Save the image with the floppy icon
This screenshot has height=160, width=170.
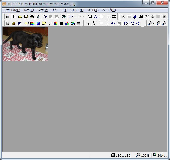[x=26, y=17]
